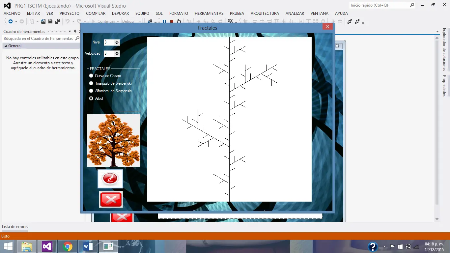
Task: Open the Cuadro de herramientas options dropdown
Action: pyautogui.click(x=70, y=32)
